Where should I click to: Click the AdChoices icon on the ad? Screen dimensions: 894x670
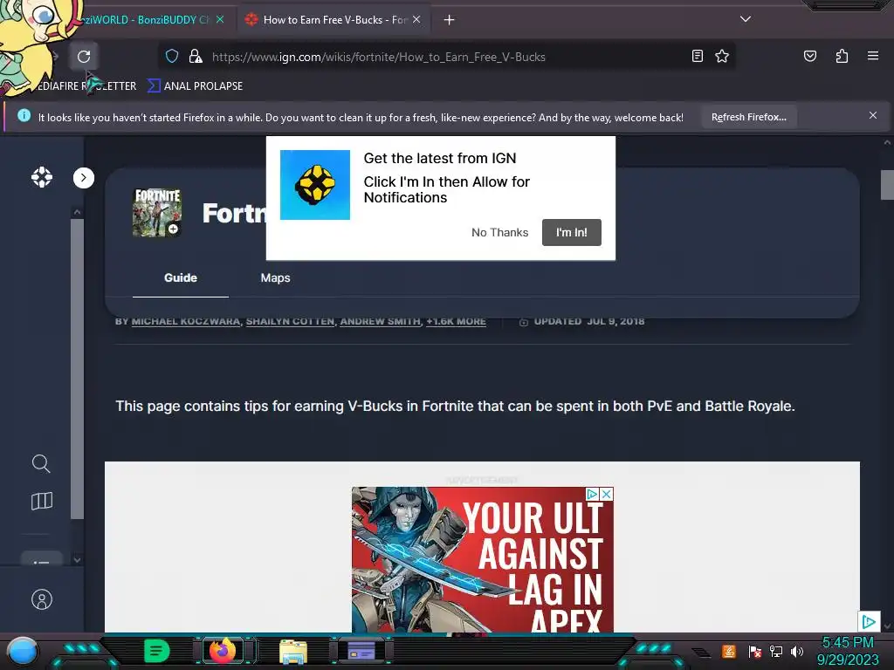coord(593,494)
